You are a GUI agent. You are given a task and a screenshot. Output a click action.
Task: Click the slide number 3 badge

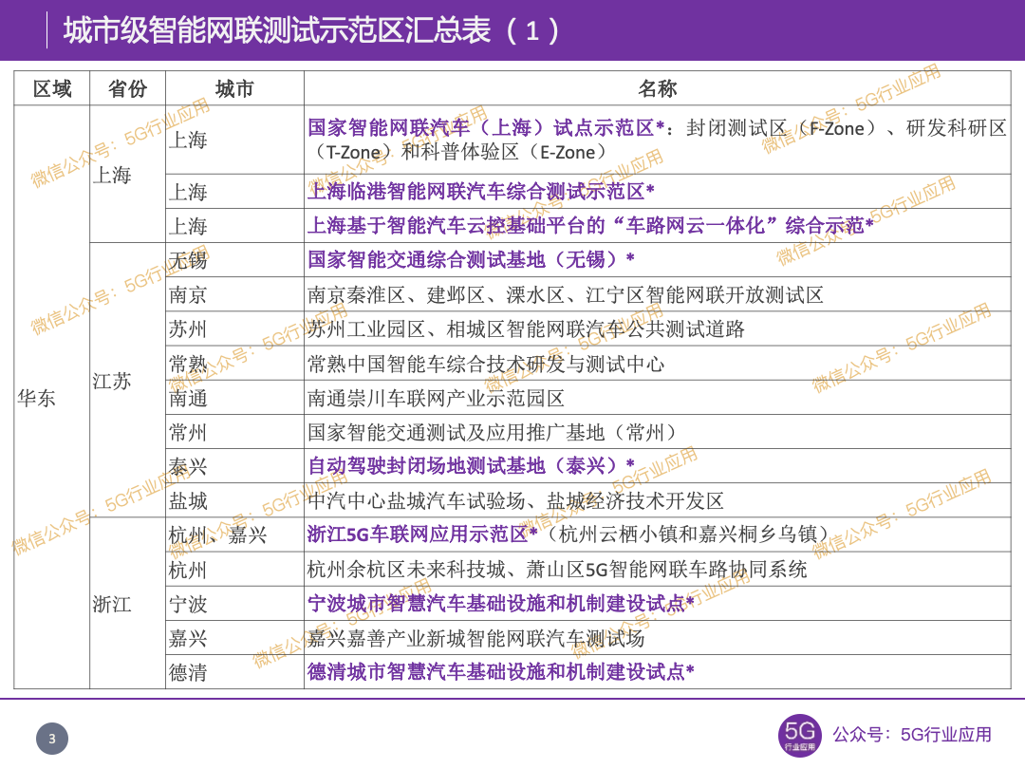52,739
